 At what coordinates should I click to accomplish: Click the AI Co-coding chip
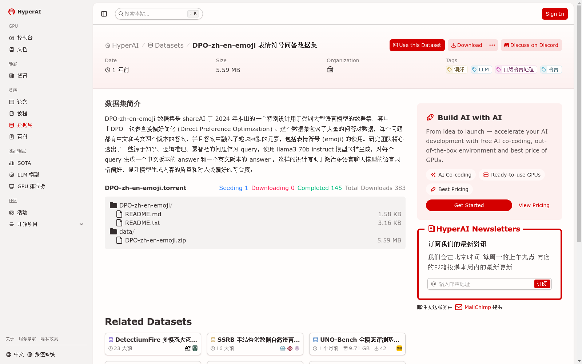451,175
